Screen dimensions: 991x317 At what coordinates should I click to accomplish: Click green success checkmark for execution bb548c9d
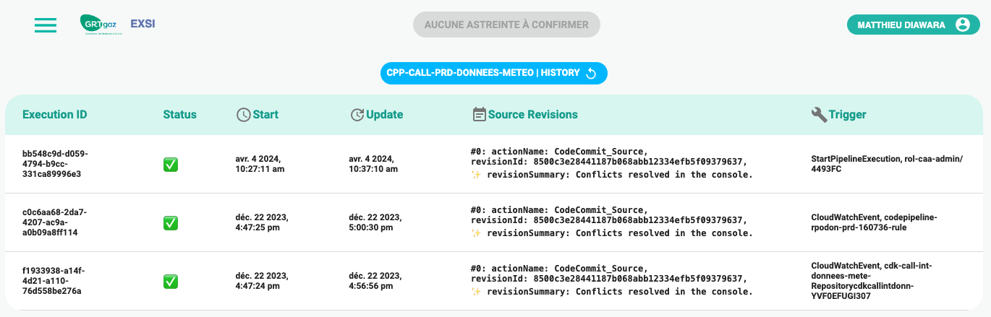[171, 165]
